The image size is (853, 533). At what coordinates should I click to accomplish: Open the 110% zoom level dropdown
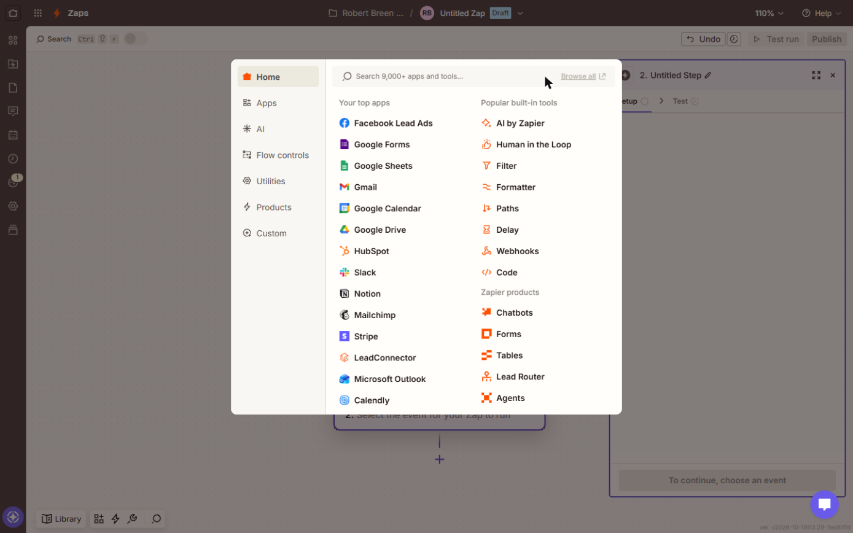[769, 13]
